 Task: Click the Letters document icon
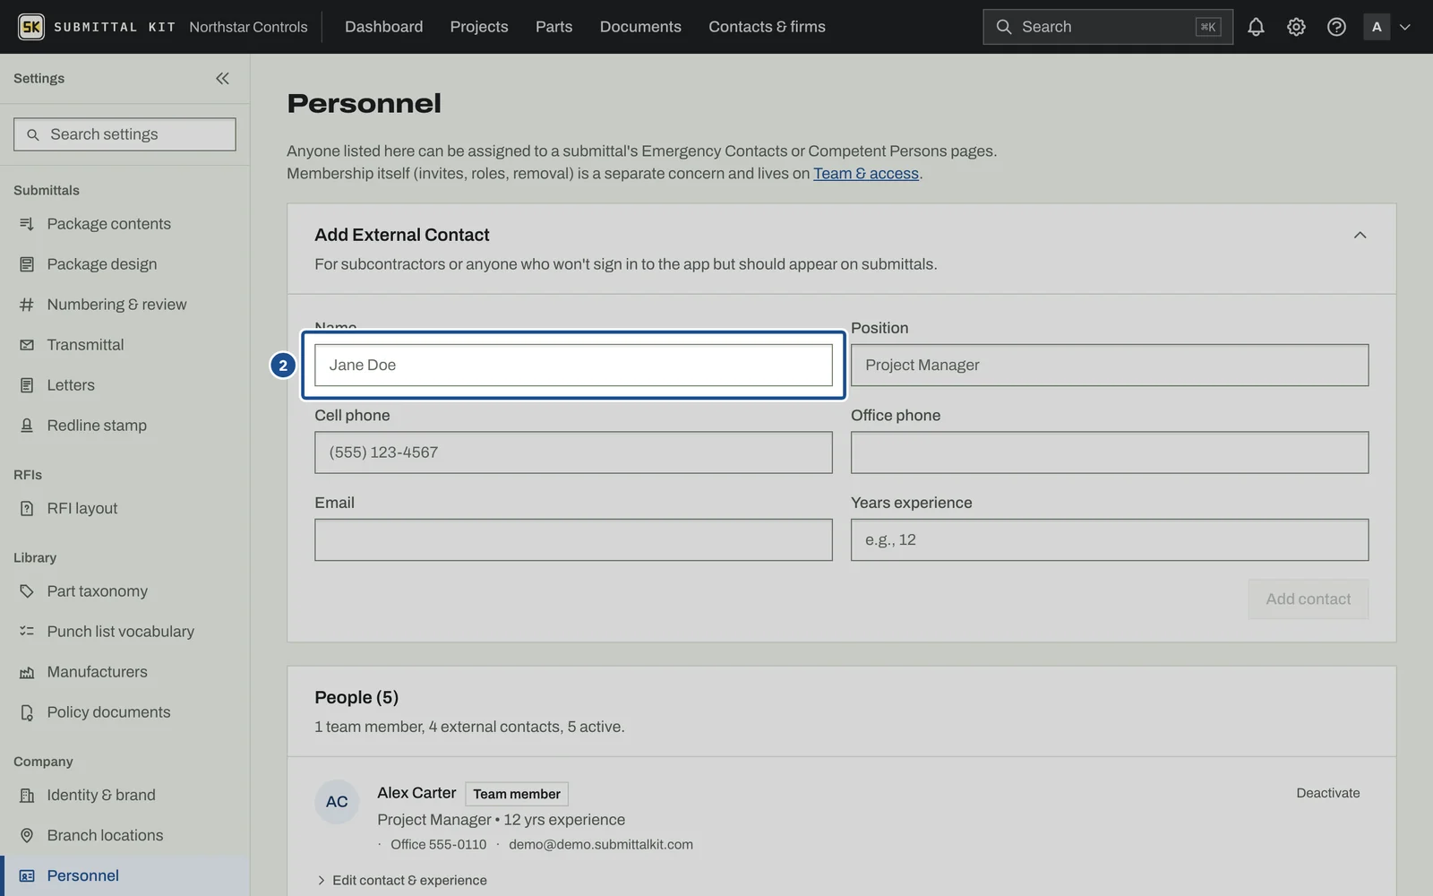[x=27, y=385]
